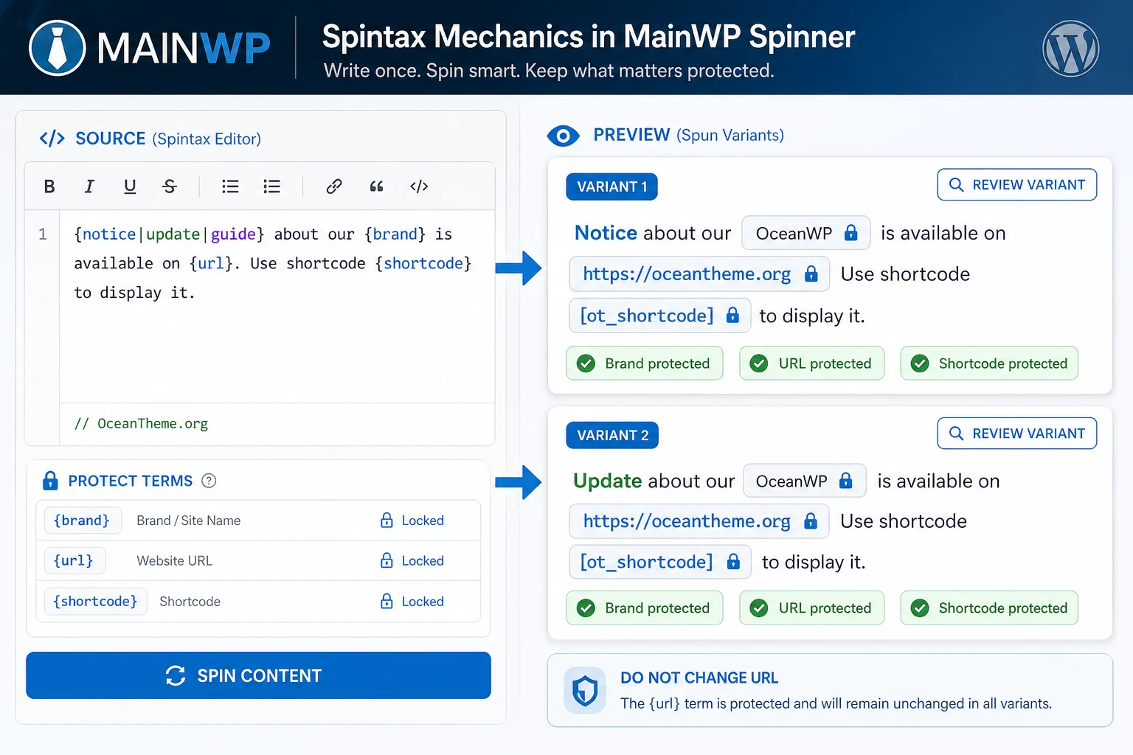Image resolution: width=1133 pixels, height=755 pixels.
Task: Insert code block via toolbar icon
Action: [419, 187]
